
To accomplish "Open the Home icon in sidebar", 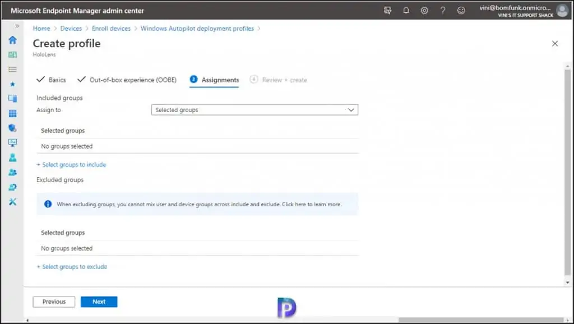I will (x=12, y=40).
